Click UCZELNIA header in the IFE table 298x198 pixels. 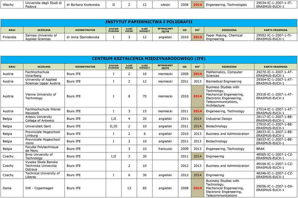pyautogui.click(x=44, y=67)
